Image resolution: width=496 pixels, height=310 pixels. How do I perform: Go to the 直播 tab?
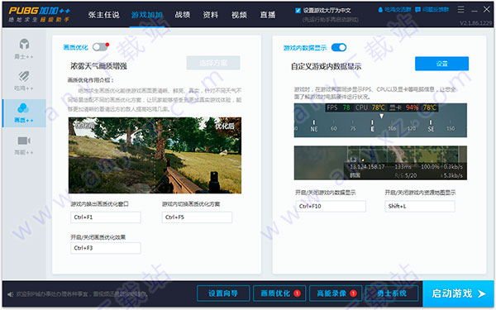click(268, 15)
